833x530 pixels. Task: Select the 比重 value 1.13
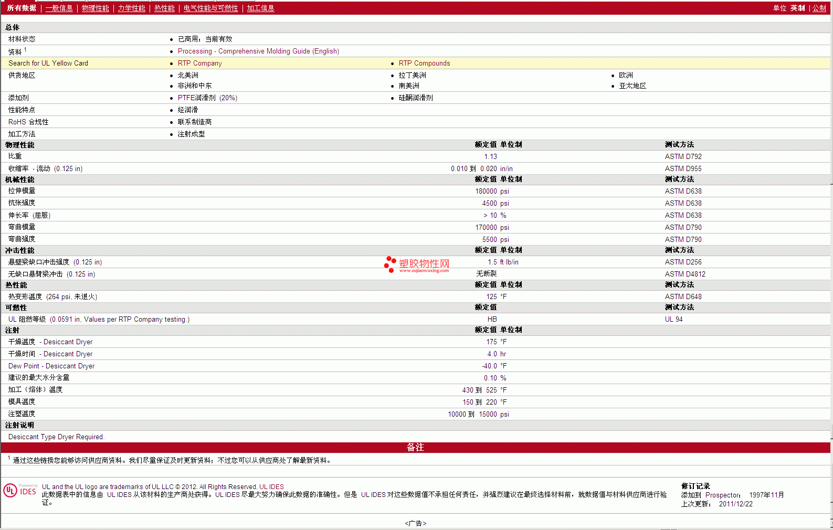[490, 156]
